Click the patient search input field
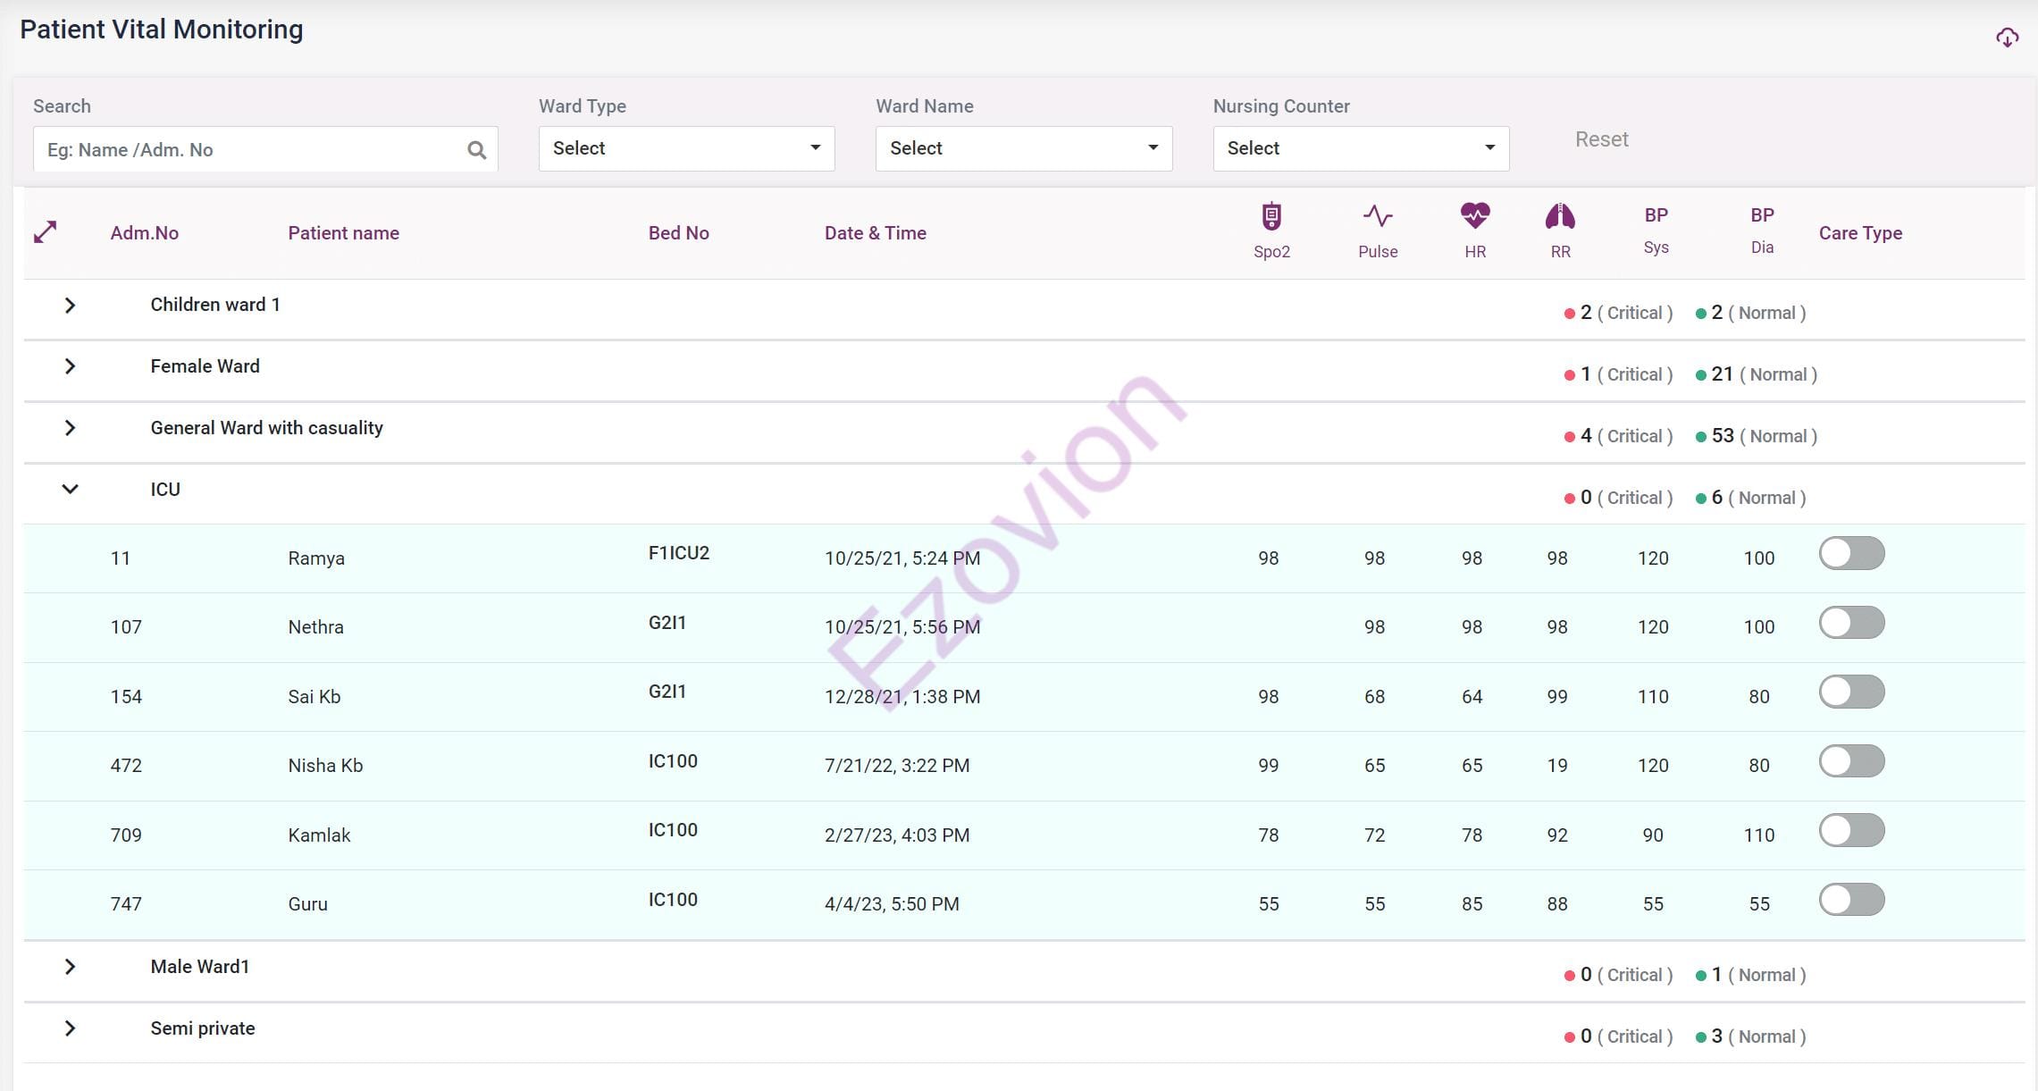The height and width of the screenshot is (1091, 2038). click(250, 150)
